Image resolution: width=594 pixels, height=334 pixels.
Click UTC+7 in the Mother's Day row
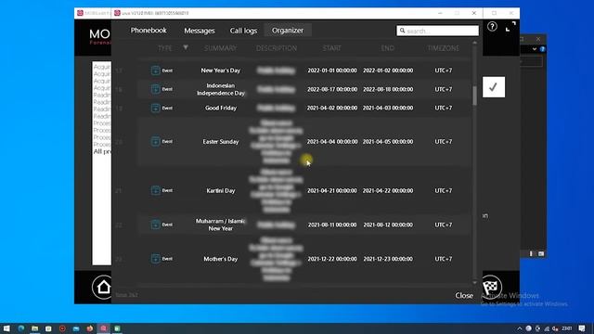coord(444,259)
